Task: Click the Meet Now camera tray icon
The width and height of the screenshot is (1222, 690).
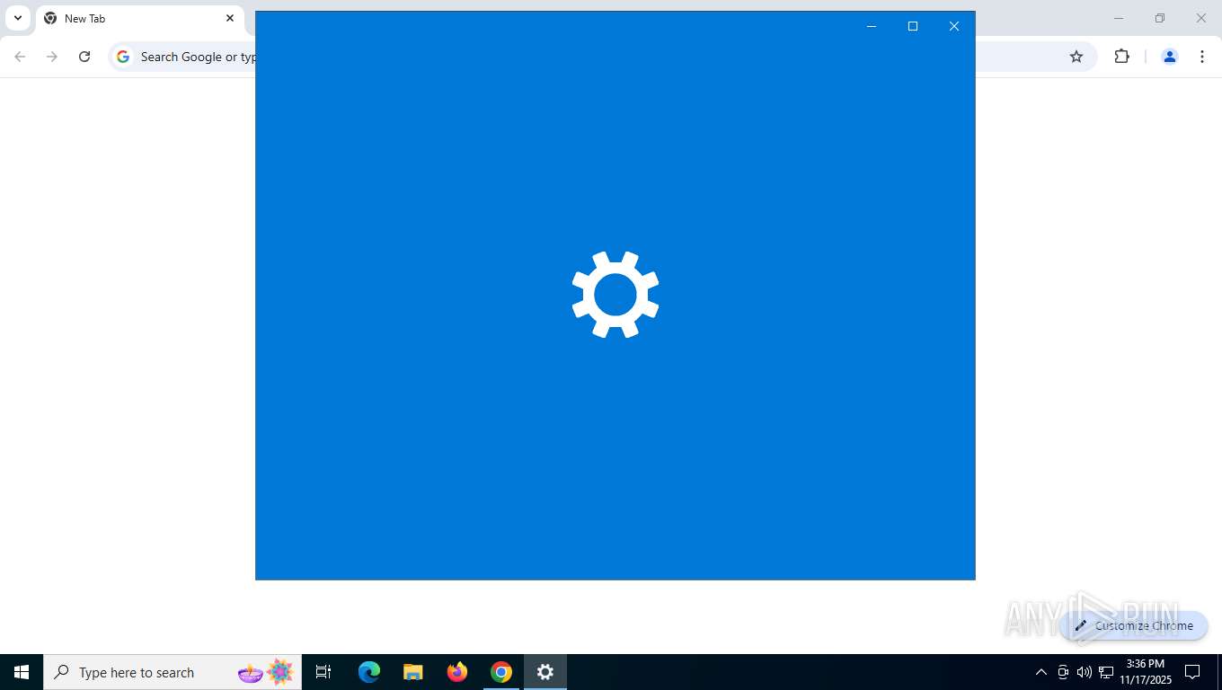Action: tap(1063, 672)
